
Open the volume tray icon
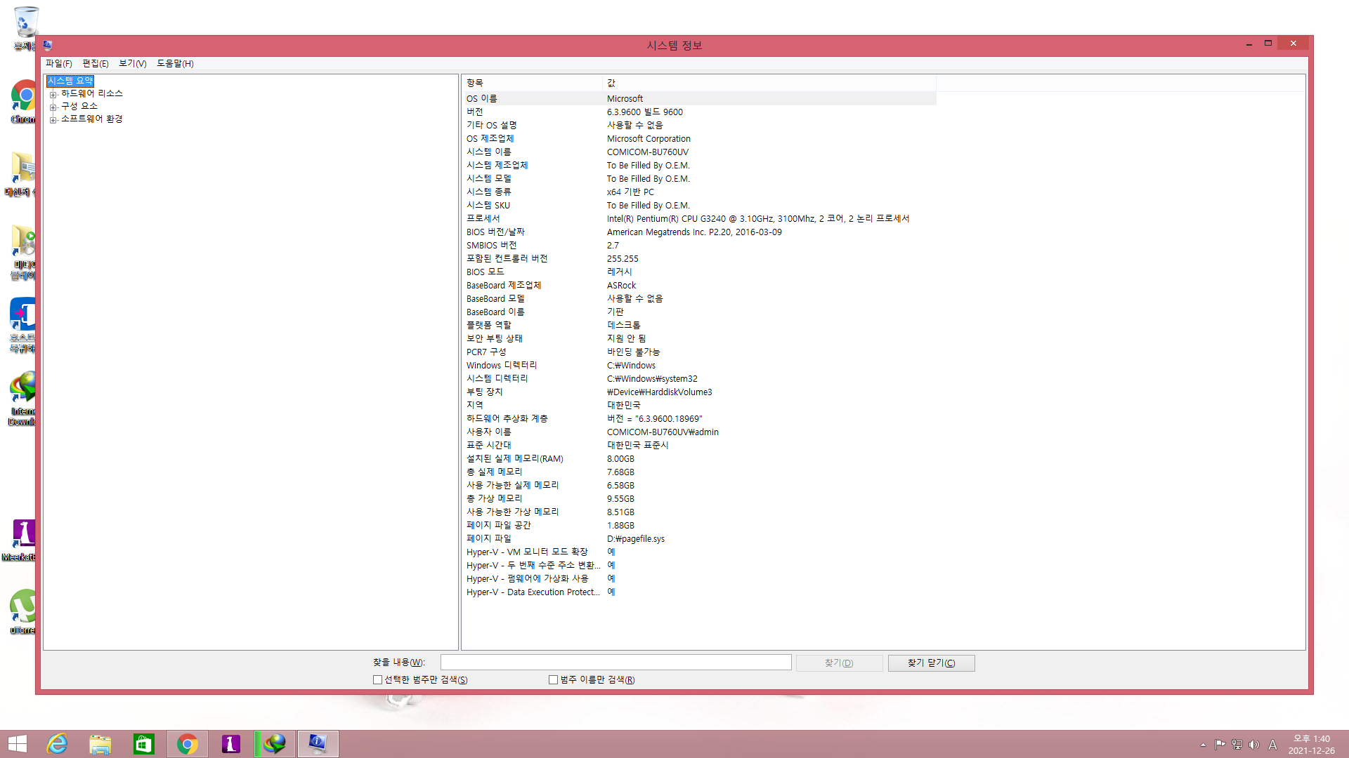point(1254,745)
